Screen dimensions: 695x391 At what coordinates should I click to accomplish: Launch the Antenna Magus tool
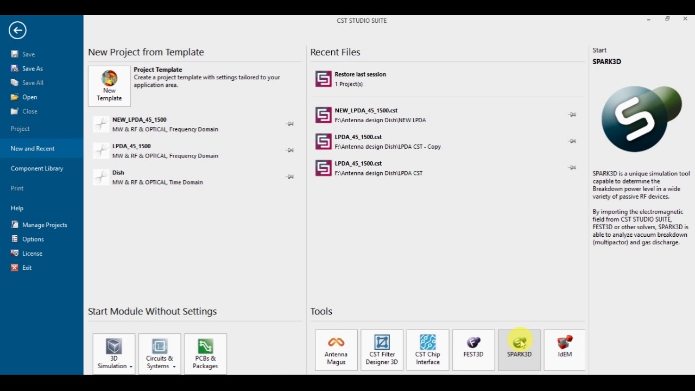point(336,350)
